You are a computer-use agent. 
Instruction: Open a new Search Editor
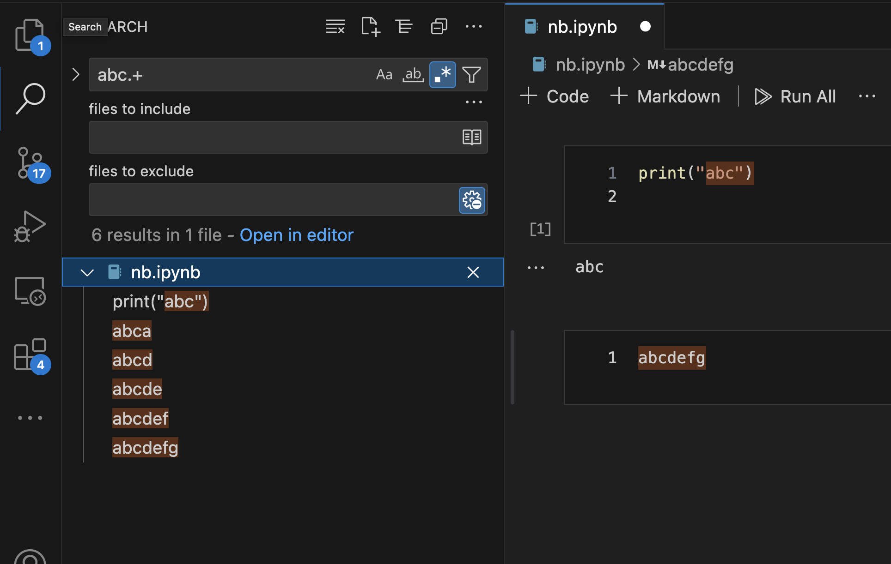point(370,26)
